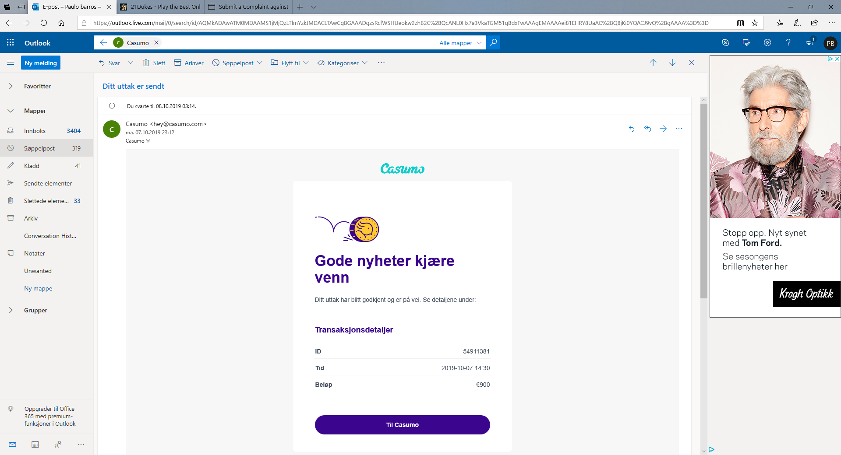Open Outlook settings gear

coord(767,42)
